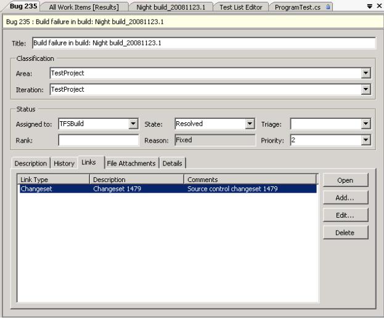Expand the Iteration dropdown
The image size is (384, 318).
coord(366,90)
